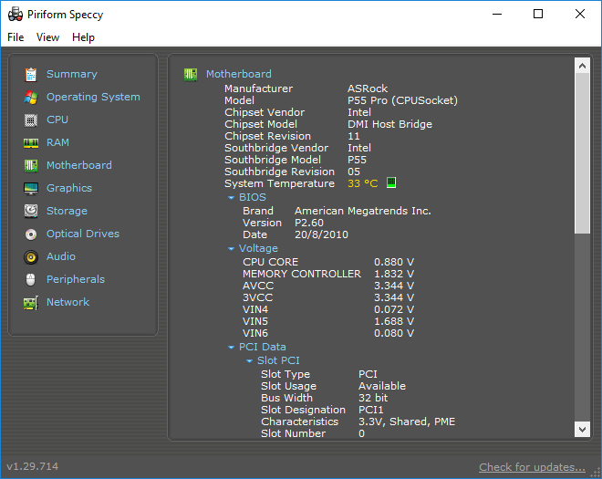Click the vertical scrollbar thumb
602x479 pixels.
tap(582, 153)
